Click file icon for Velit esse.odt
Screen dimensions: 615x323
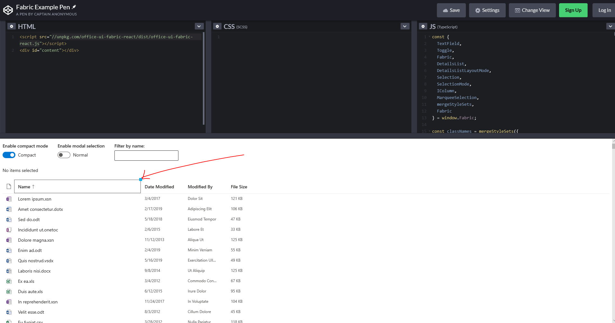[9, 312]
